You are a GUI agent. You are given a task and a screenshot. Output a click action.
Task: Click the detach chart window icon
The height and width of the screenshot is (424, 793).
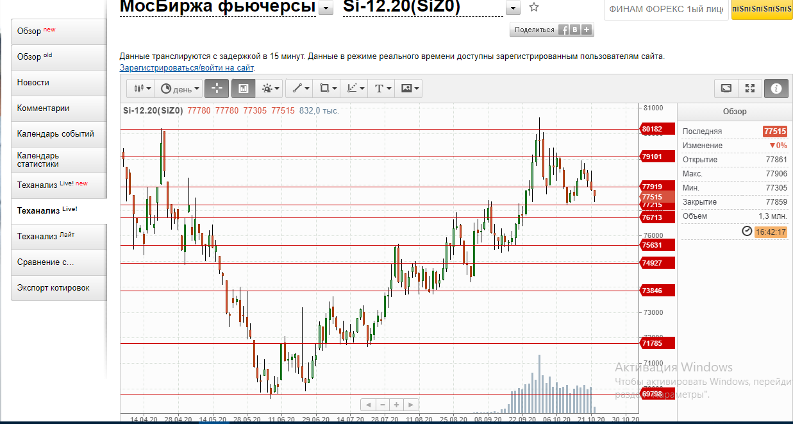pos(726,89)
